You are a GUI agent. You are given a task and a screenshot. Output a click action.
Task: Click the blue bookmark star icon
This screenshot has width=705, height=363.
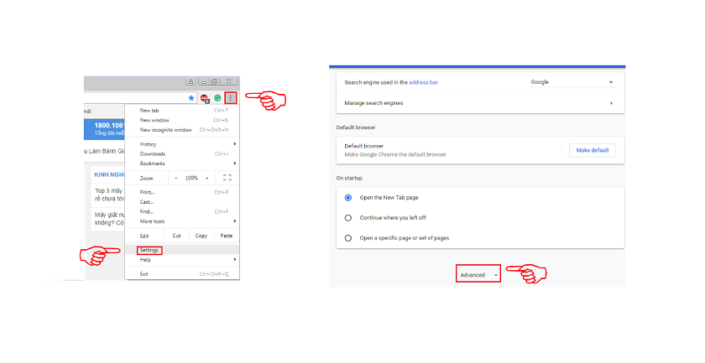coord(191,98)
